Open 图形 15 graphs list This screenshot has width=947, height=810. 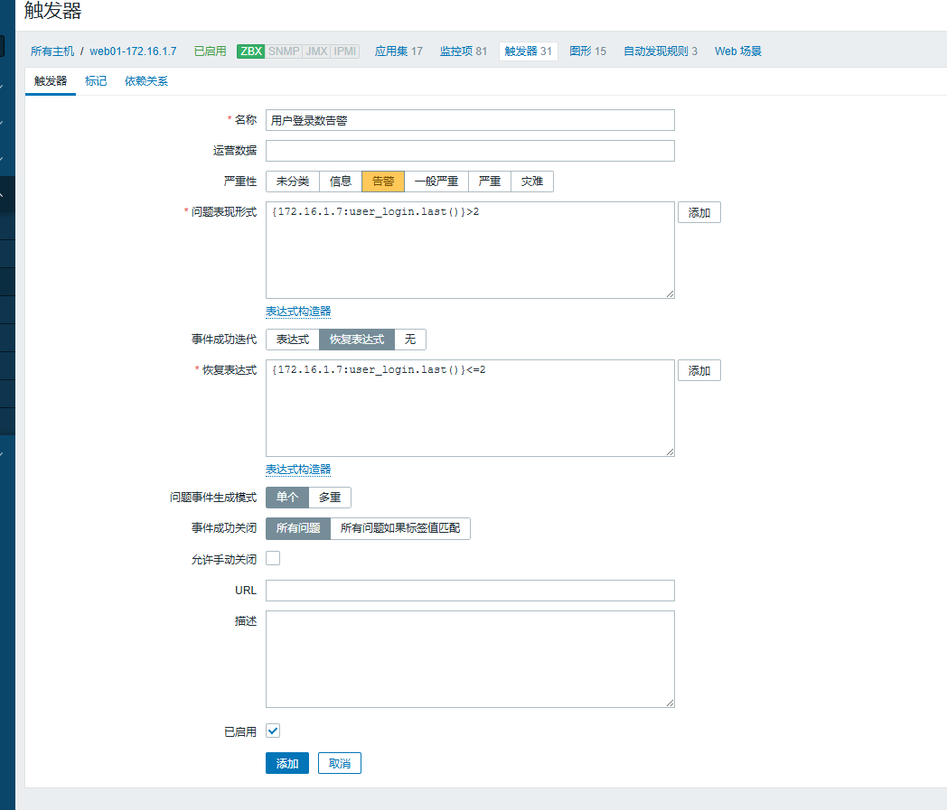point(587,51)
